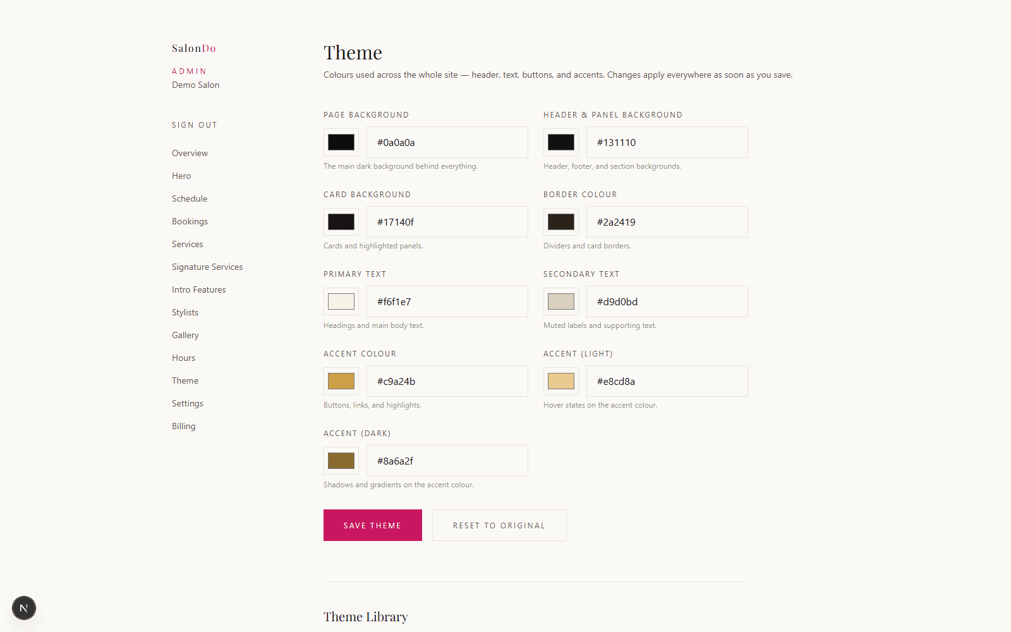
Task: Focus the #e8cd8a accent light field
Action: coord(667,381)
